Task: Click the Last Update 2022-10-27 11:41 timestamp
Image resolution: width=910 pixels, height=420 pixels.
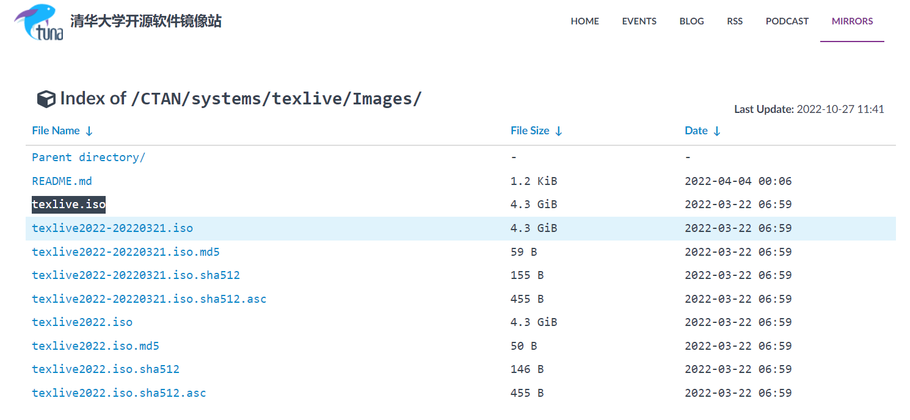Action: [x=809, y=109]
